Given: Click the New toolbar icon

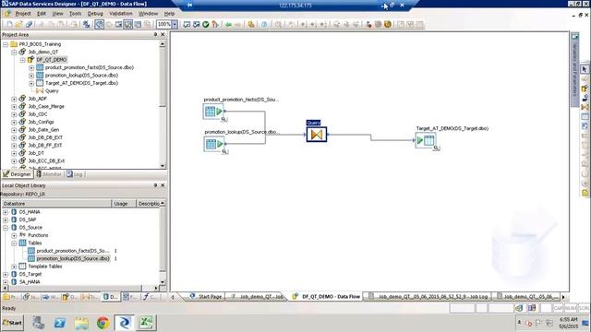Looking at the screenshot, I should point(9,25).
